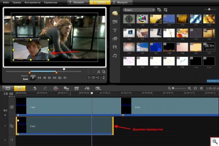Click the timeline zoom out magnifier
The image size is (219, 146).
coord(169,88)
